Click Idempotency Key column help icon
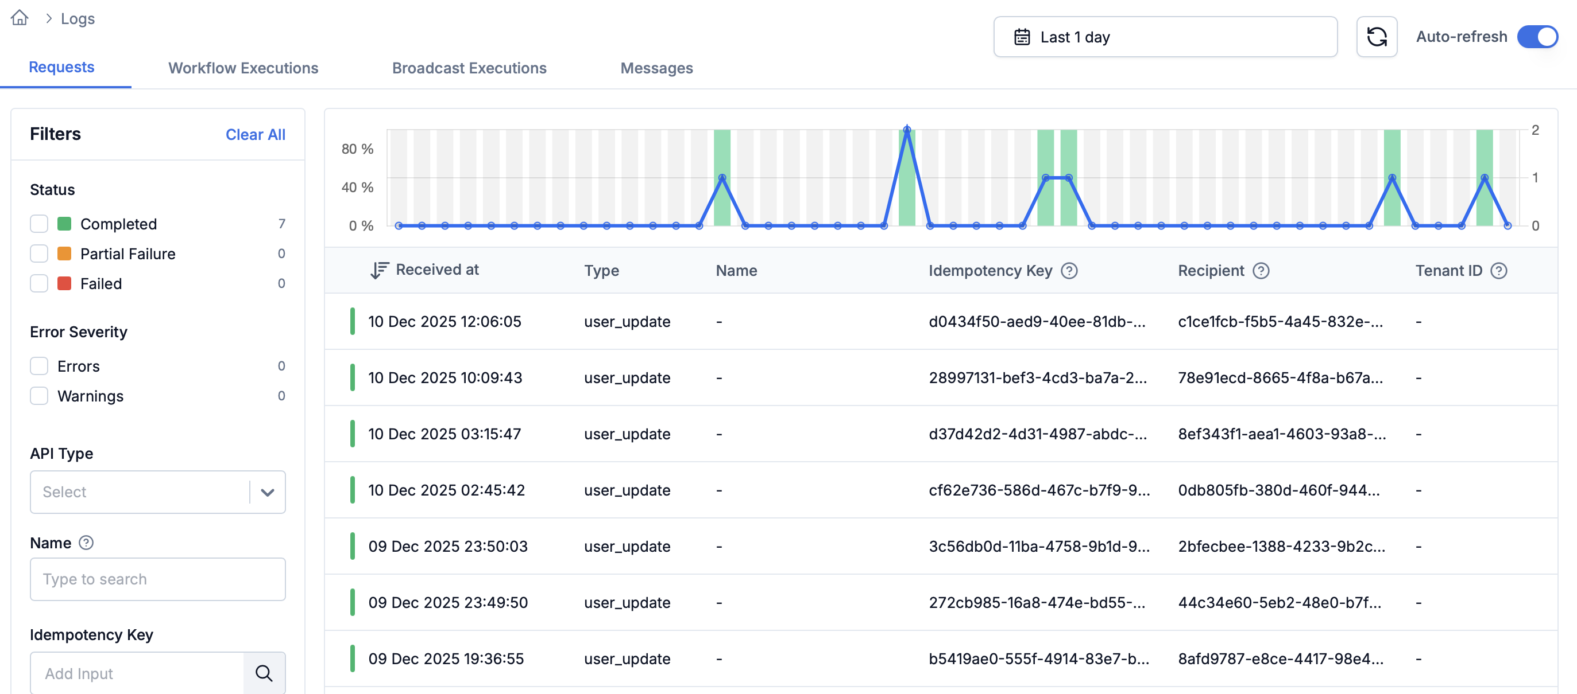The height and width of the screenshot is (694, 1577). pyautogui.click(x=1069, y=271)
